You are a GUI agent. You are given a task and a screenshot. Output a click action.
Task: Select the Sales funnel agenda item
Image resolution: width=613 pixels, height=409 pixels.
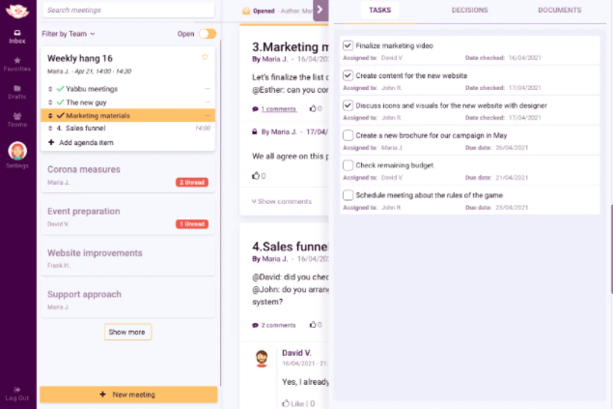click(127, 128)
